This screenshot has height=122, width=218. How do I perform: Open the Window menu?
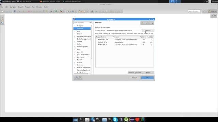pyautogui.click(x=40, y=7)
